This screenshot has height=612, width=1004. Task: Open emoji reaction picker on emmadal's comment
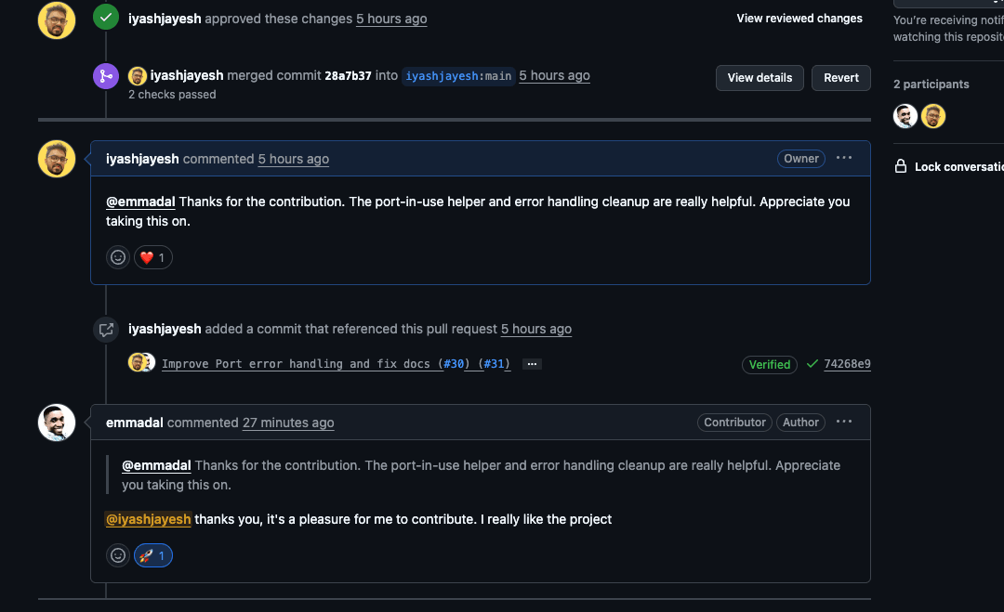point(118,555)
